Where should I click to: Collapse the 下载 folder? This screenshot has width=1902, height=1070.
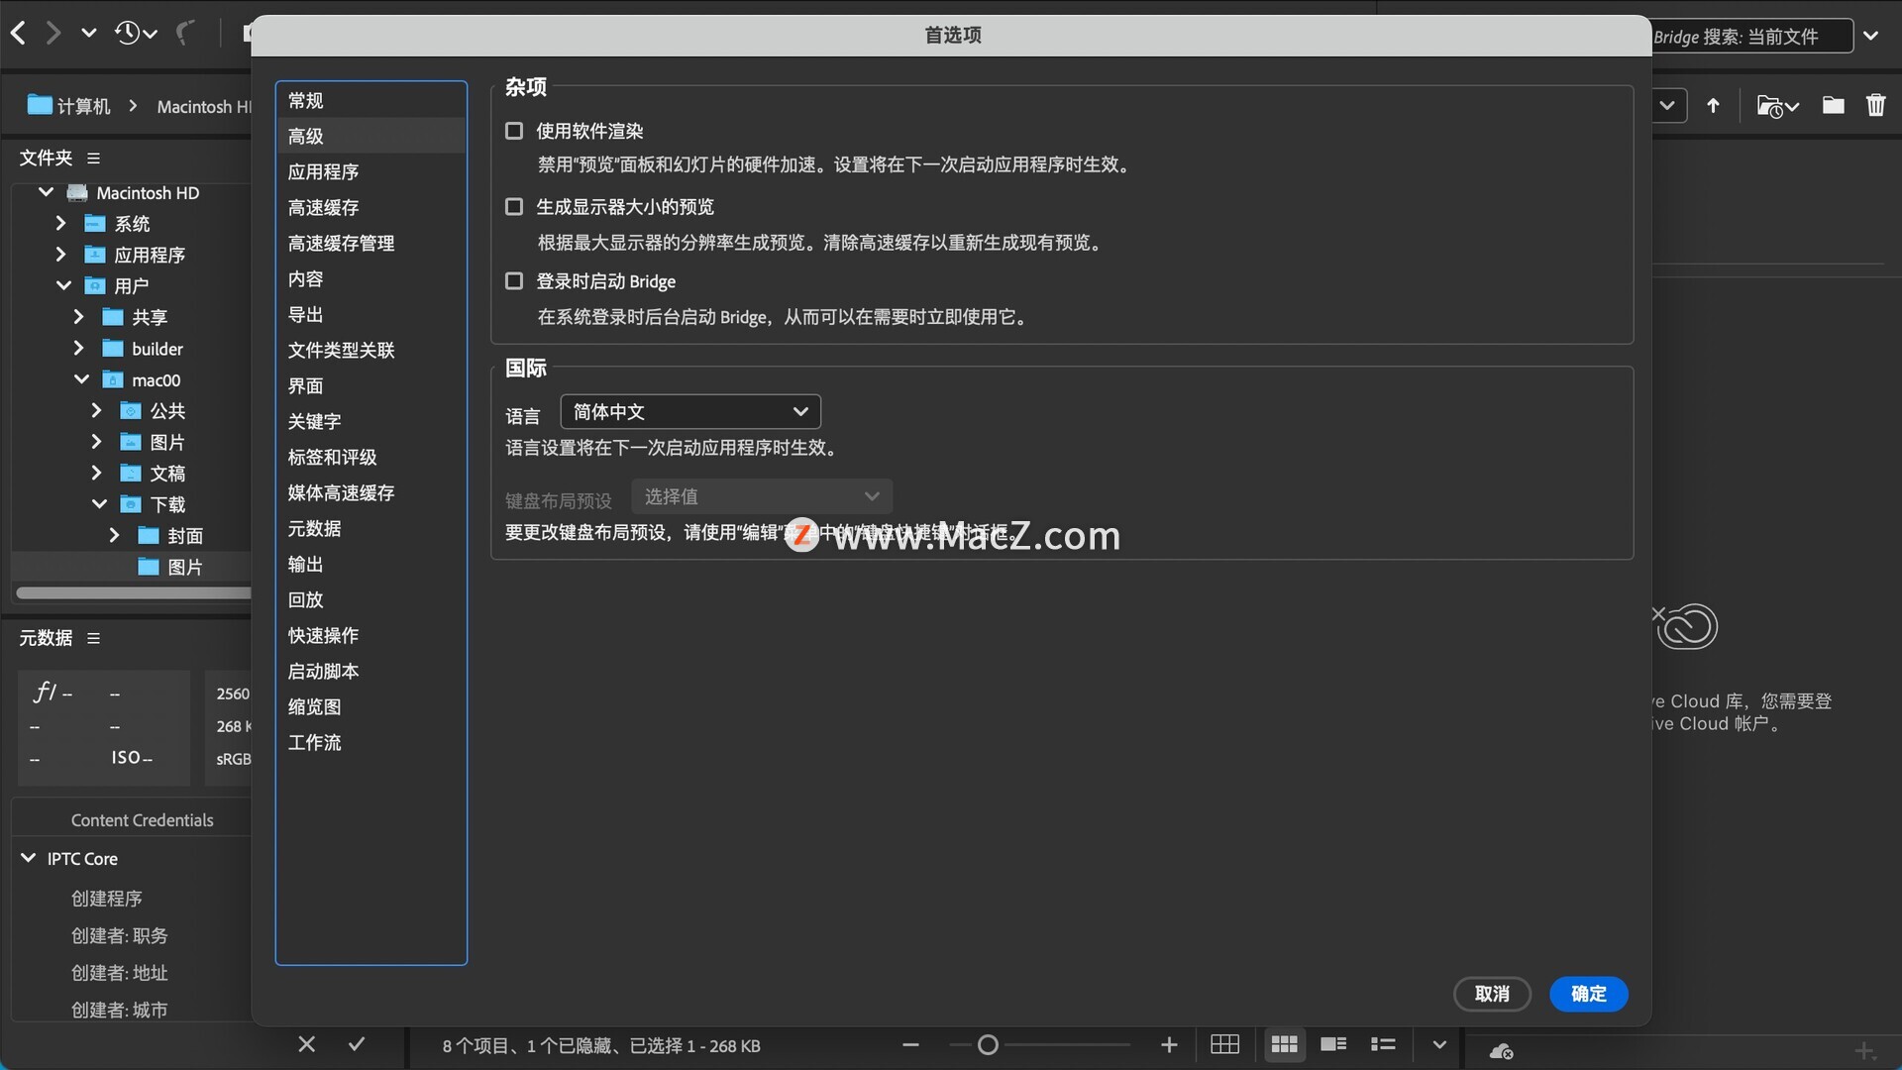click(x=99, y=504)
